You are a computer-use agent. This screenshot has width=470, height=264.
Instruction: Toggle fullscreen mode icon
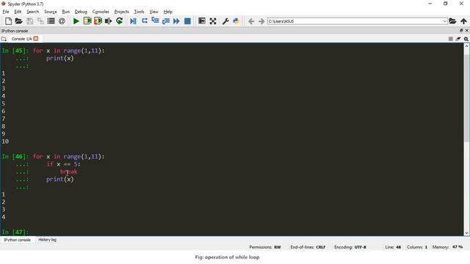click(x=213, y=21)
